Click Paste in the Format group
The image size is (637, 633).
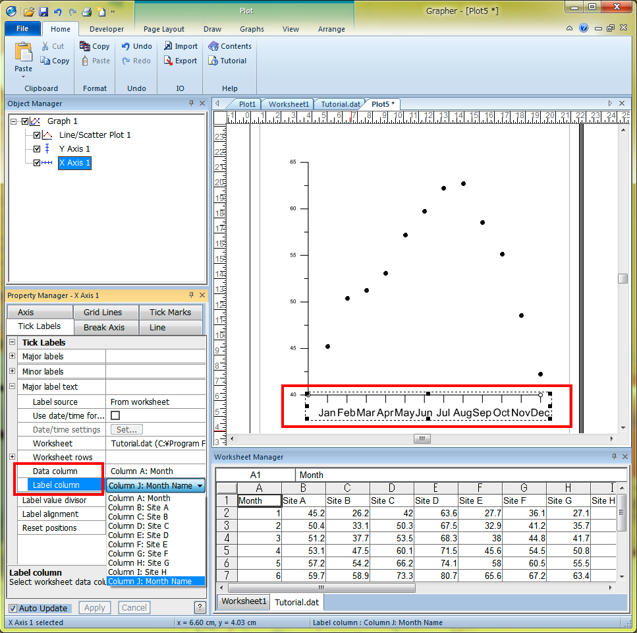(96, 61)
